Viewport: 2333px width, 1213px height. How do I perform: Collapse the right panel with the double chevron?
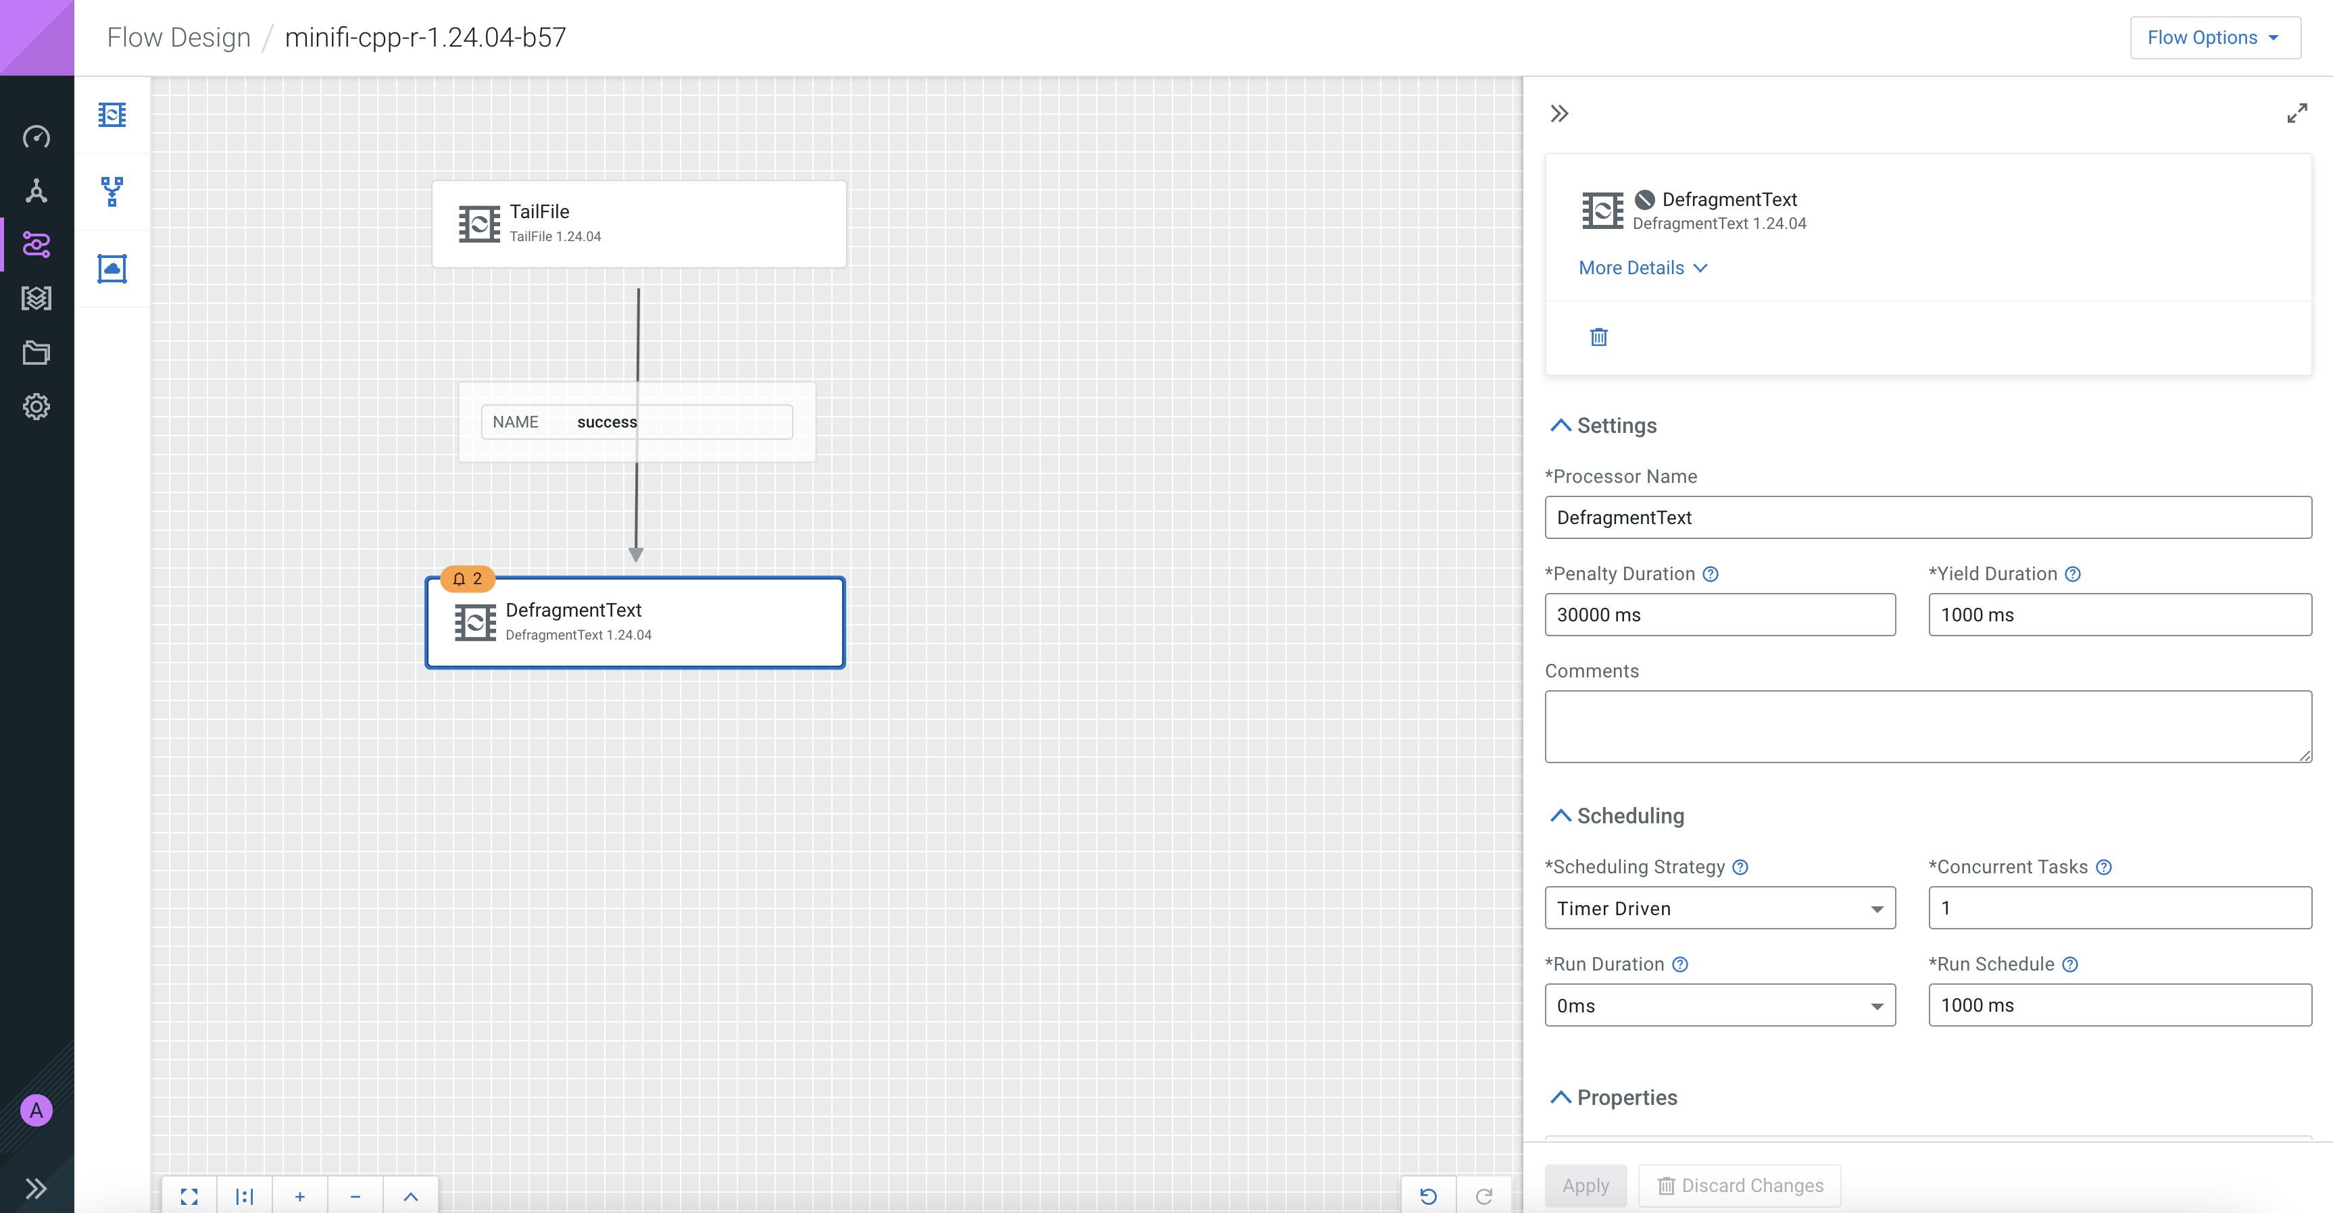[x=1558, y=114]
